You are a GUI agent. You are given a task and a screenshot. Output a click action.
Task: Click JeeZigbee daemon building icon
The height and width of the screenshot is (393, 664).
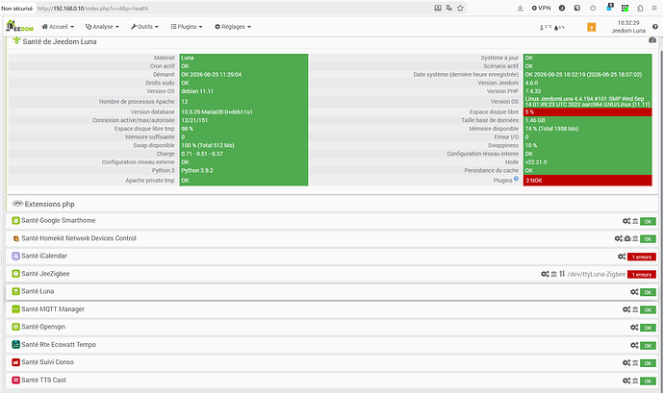(554, 274)
